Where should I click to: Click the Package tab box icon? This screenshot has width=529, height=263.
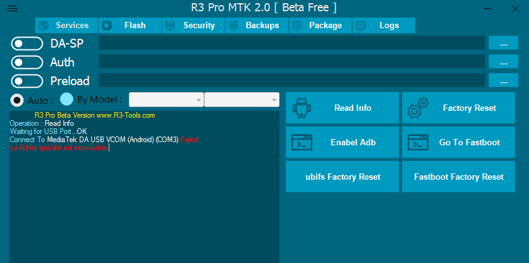pyautogui.click(x=297, y=26)
